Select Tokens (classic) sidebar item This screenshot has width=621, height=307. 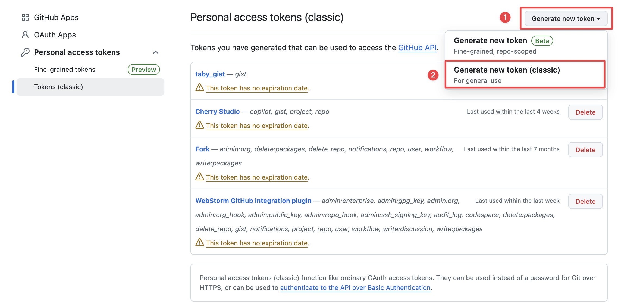[x=90, y=87]
